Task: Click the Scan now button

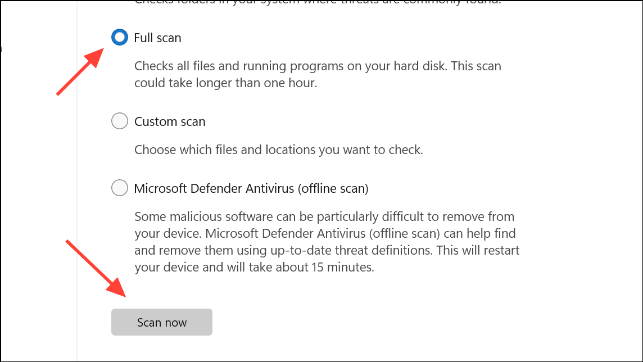Action: (161, 322)
